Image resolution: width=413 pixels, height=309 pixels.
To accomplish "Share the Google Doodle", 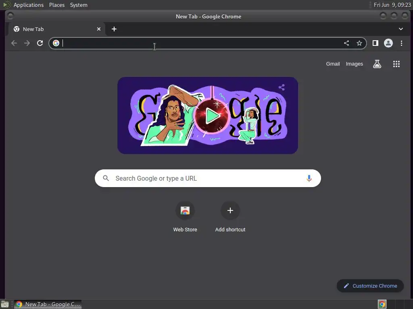I will pos(282,87).
